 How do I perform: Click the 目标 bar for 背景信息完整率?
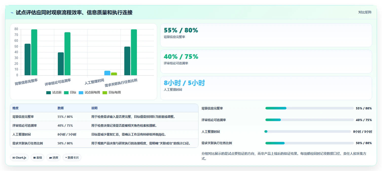tap(34, 52)
